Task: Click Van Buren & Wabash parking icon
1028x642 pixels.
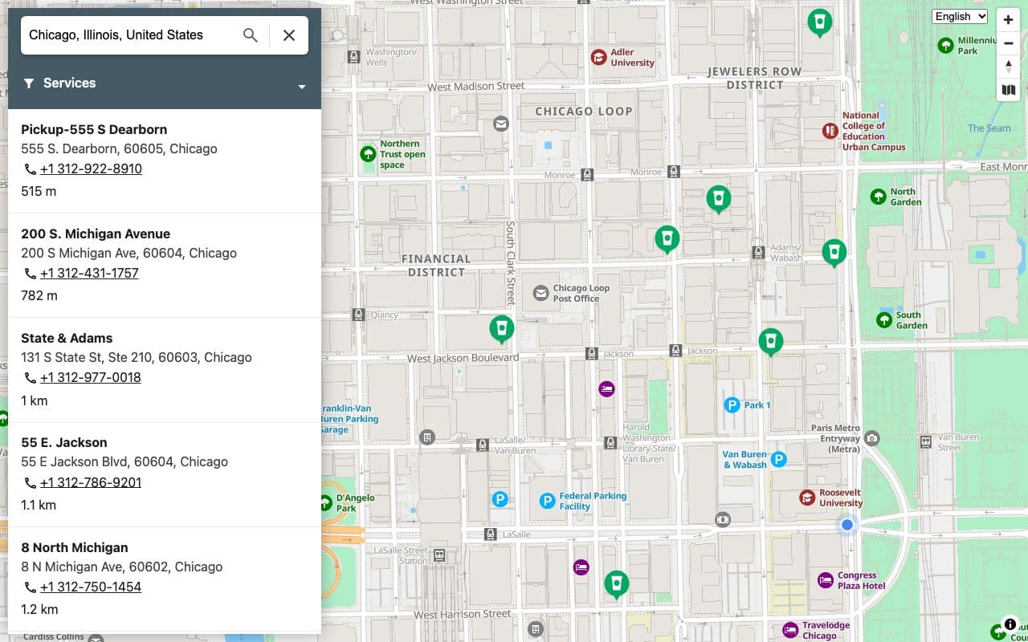Action: [x=778, y=460]
